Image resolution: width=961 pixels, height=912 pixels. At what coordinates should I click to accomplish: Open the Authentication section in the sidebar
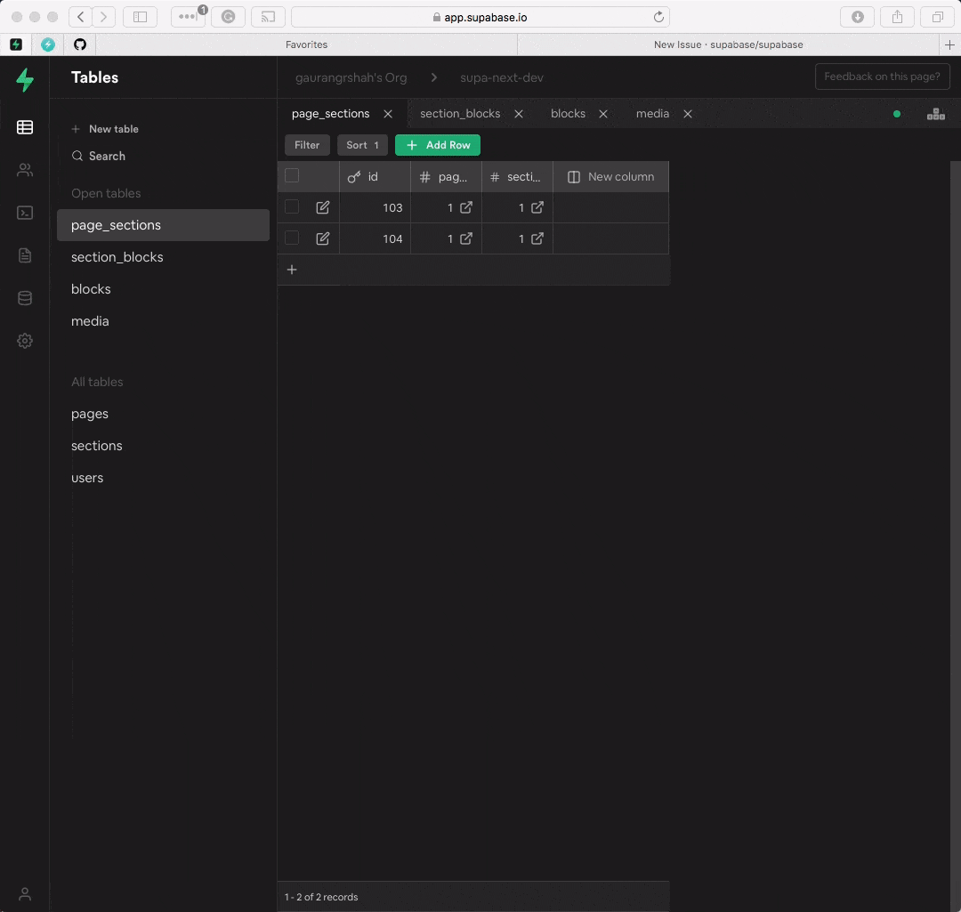(x=24, y=169)
